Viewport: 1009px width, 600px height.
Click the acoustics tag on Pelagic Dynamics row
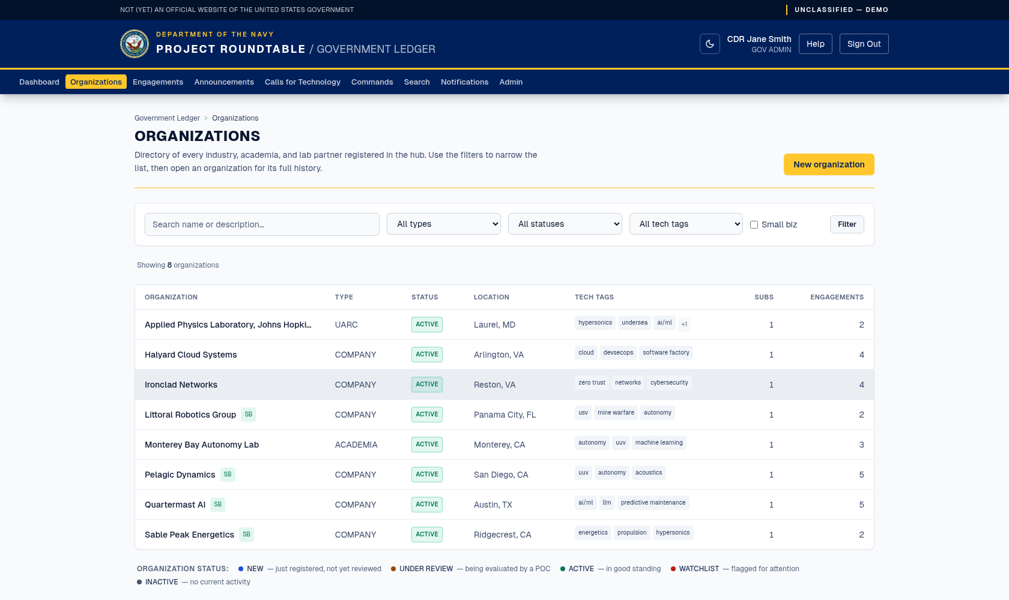tap(649, 473)
